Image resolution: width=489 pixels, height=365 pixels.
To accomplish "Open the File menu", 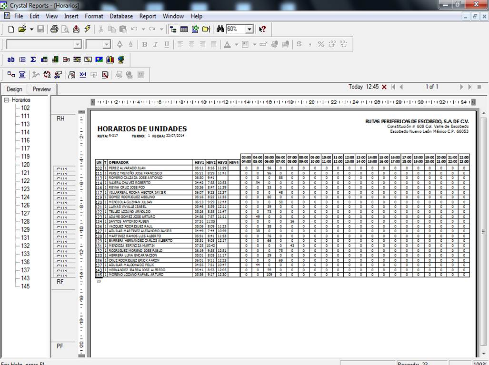I will point(19,16).
